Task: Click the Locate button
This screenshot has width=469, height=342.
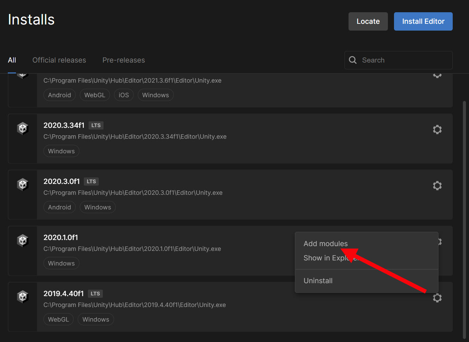Action: 368,21
